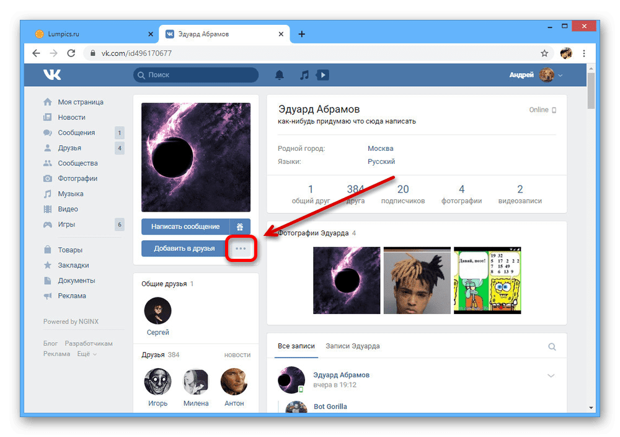
Task: Click the browser forward arrow
Action: coord(53,53)
